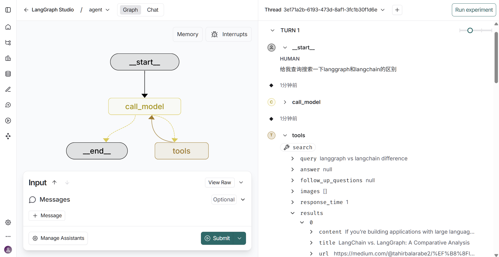
Task: Click the T badge beside tools
Action: click(271, 135)
